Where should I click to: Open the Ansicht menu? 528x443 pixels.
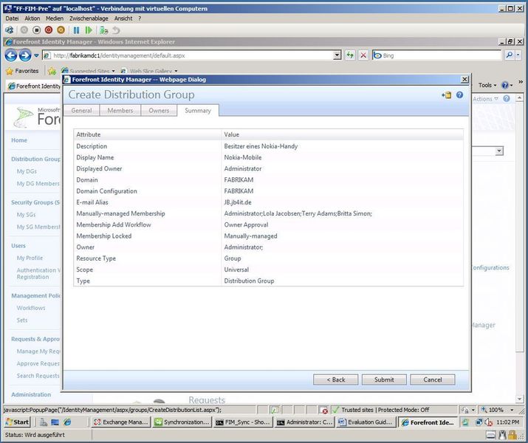[123, 18]
